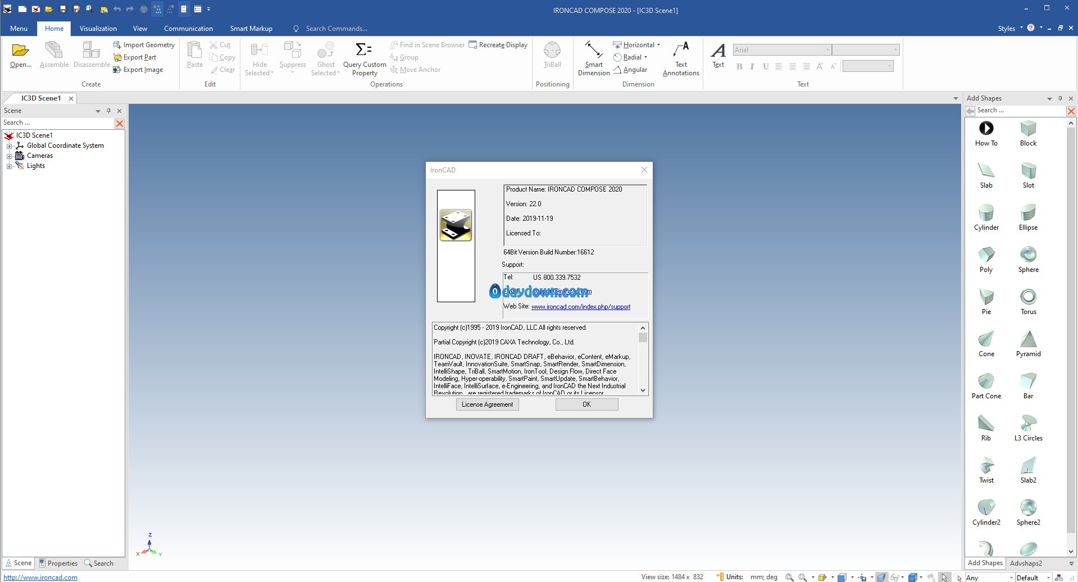Pin the Scene panel
Image resolution: width=1078 pixels, height=582 pixels.
pyautogui.click(x=108, y=111)
